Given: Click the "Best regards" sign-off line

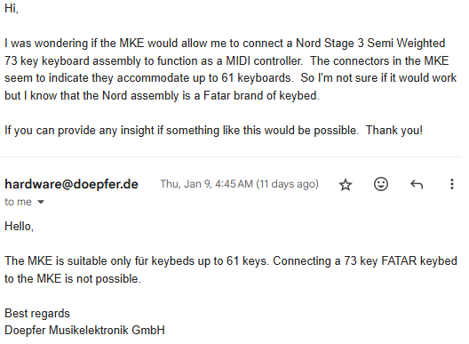Looking at the screenshot, I should (x=37, y=314).
